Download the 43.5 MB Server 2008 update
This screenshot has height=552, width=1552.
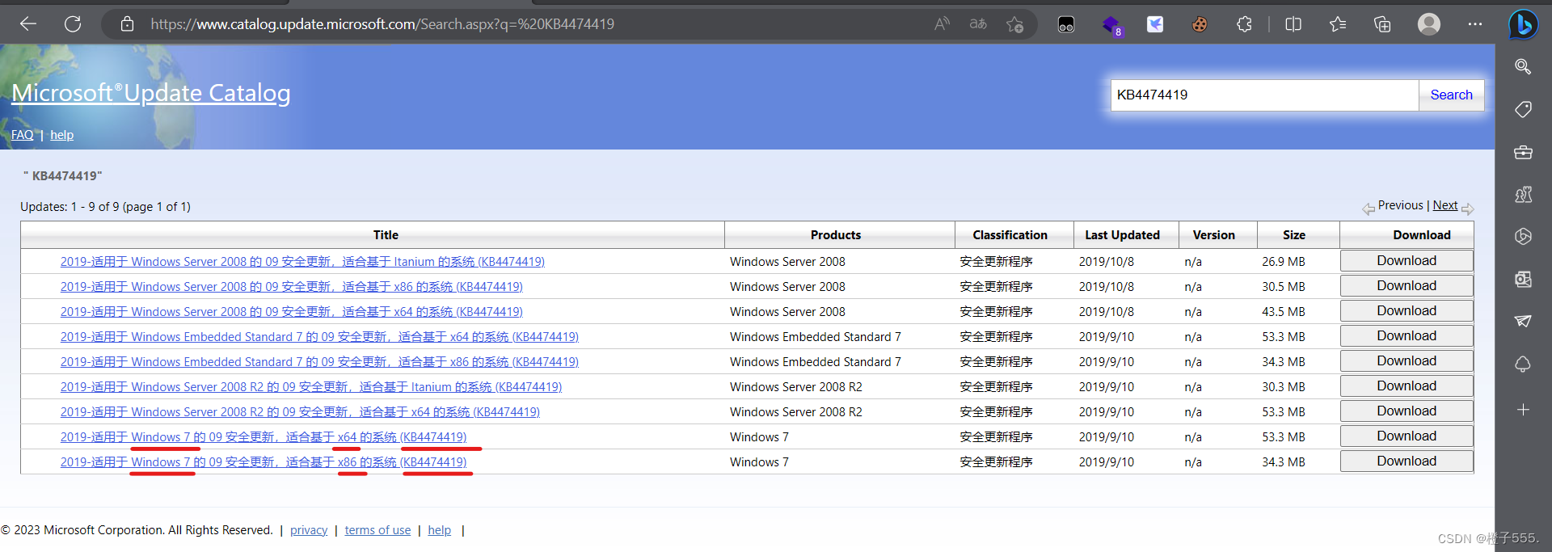point(1406,311)
